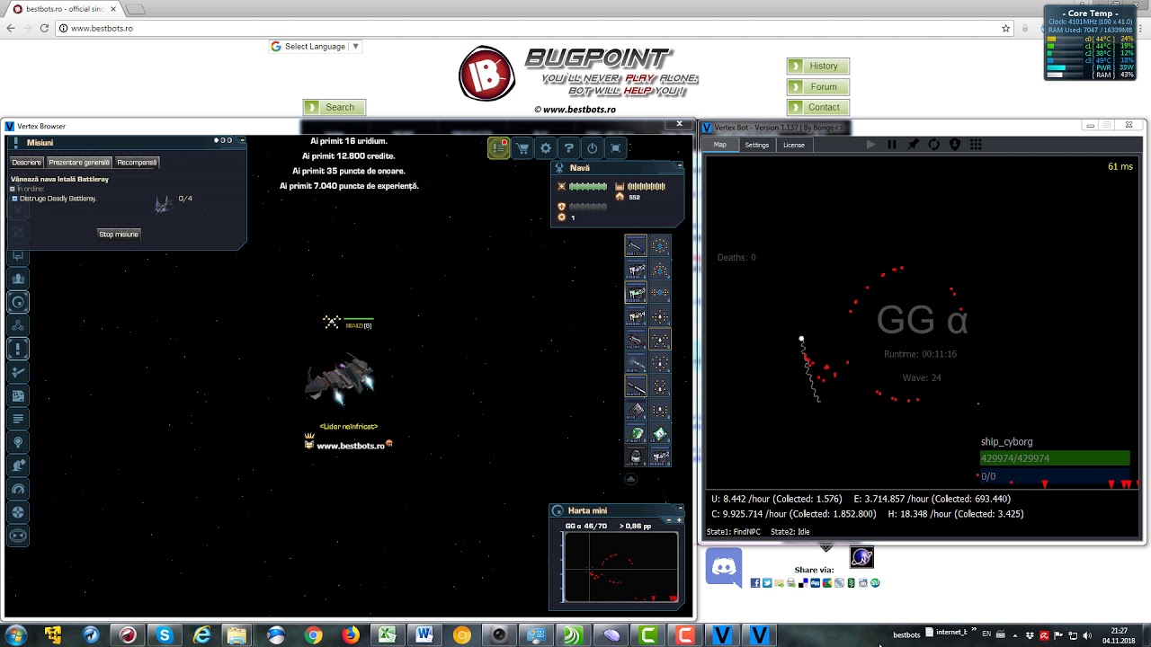Select the Prezentare generală mission tab
The image size is (1151, 647).
pyautogui.click(x=79, y=163)
